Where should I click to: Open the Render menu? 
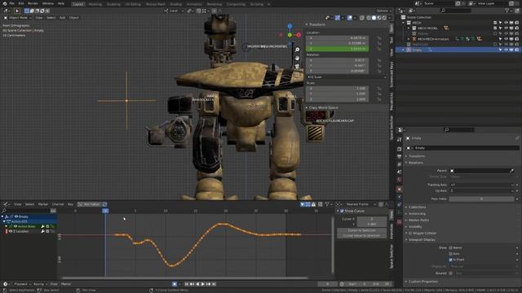point(33,3)
